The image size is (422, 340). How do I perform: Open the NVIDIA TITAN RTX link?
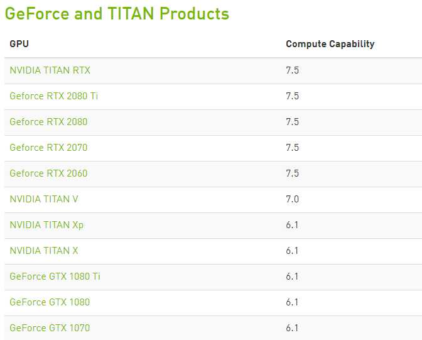pos(50,70)
